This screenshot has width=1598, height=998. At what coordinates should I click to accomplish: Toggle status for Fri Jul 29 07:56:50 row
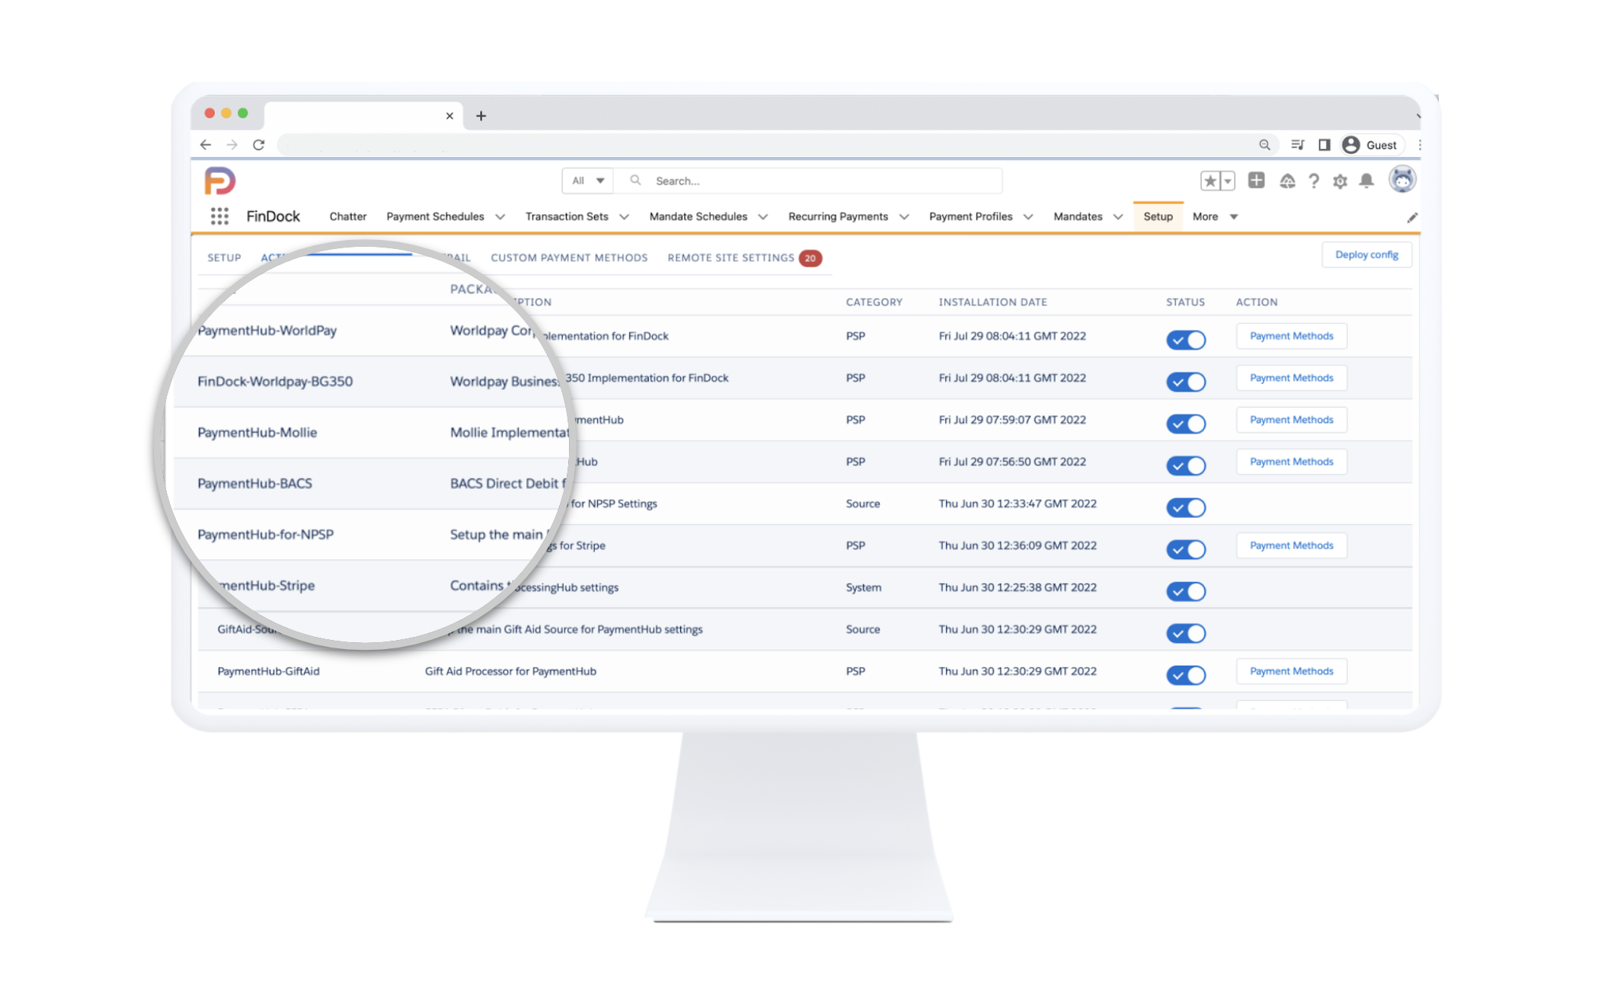point(1186,465)
